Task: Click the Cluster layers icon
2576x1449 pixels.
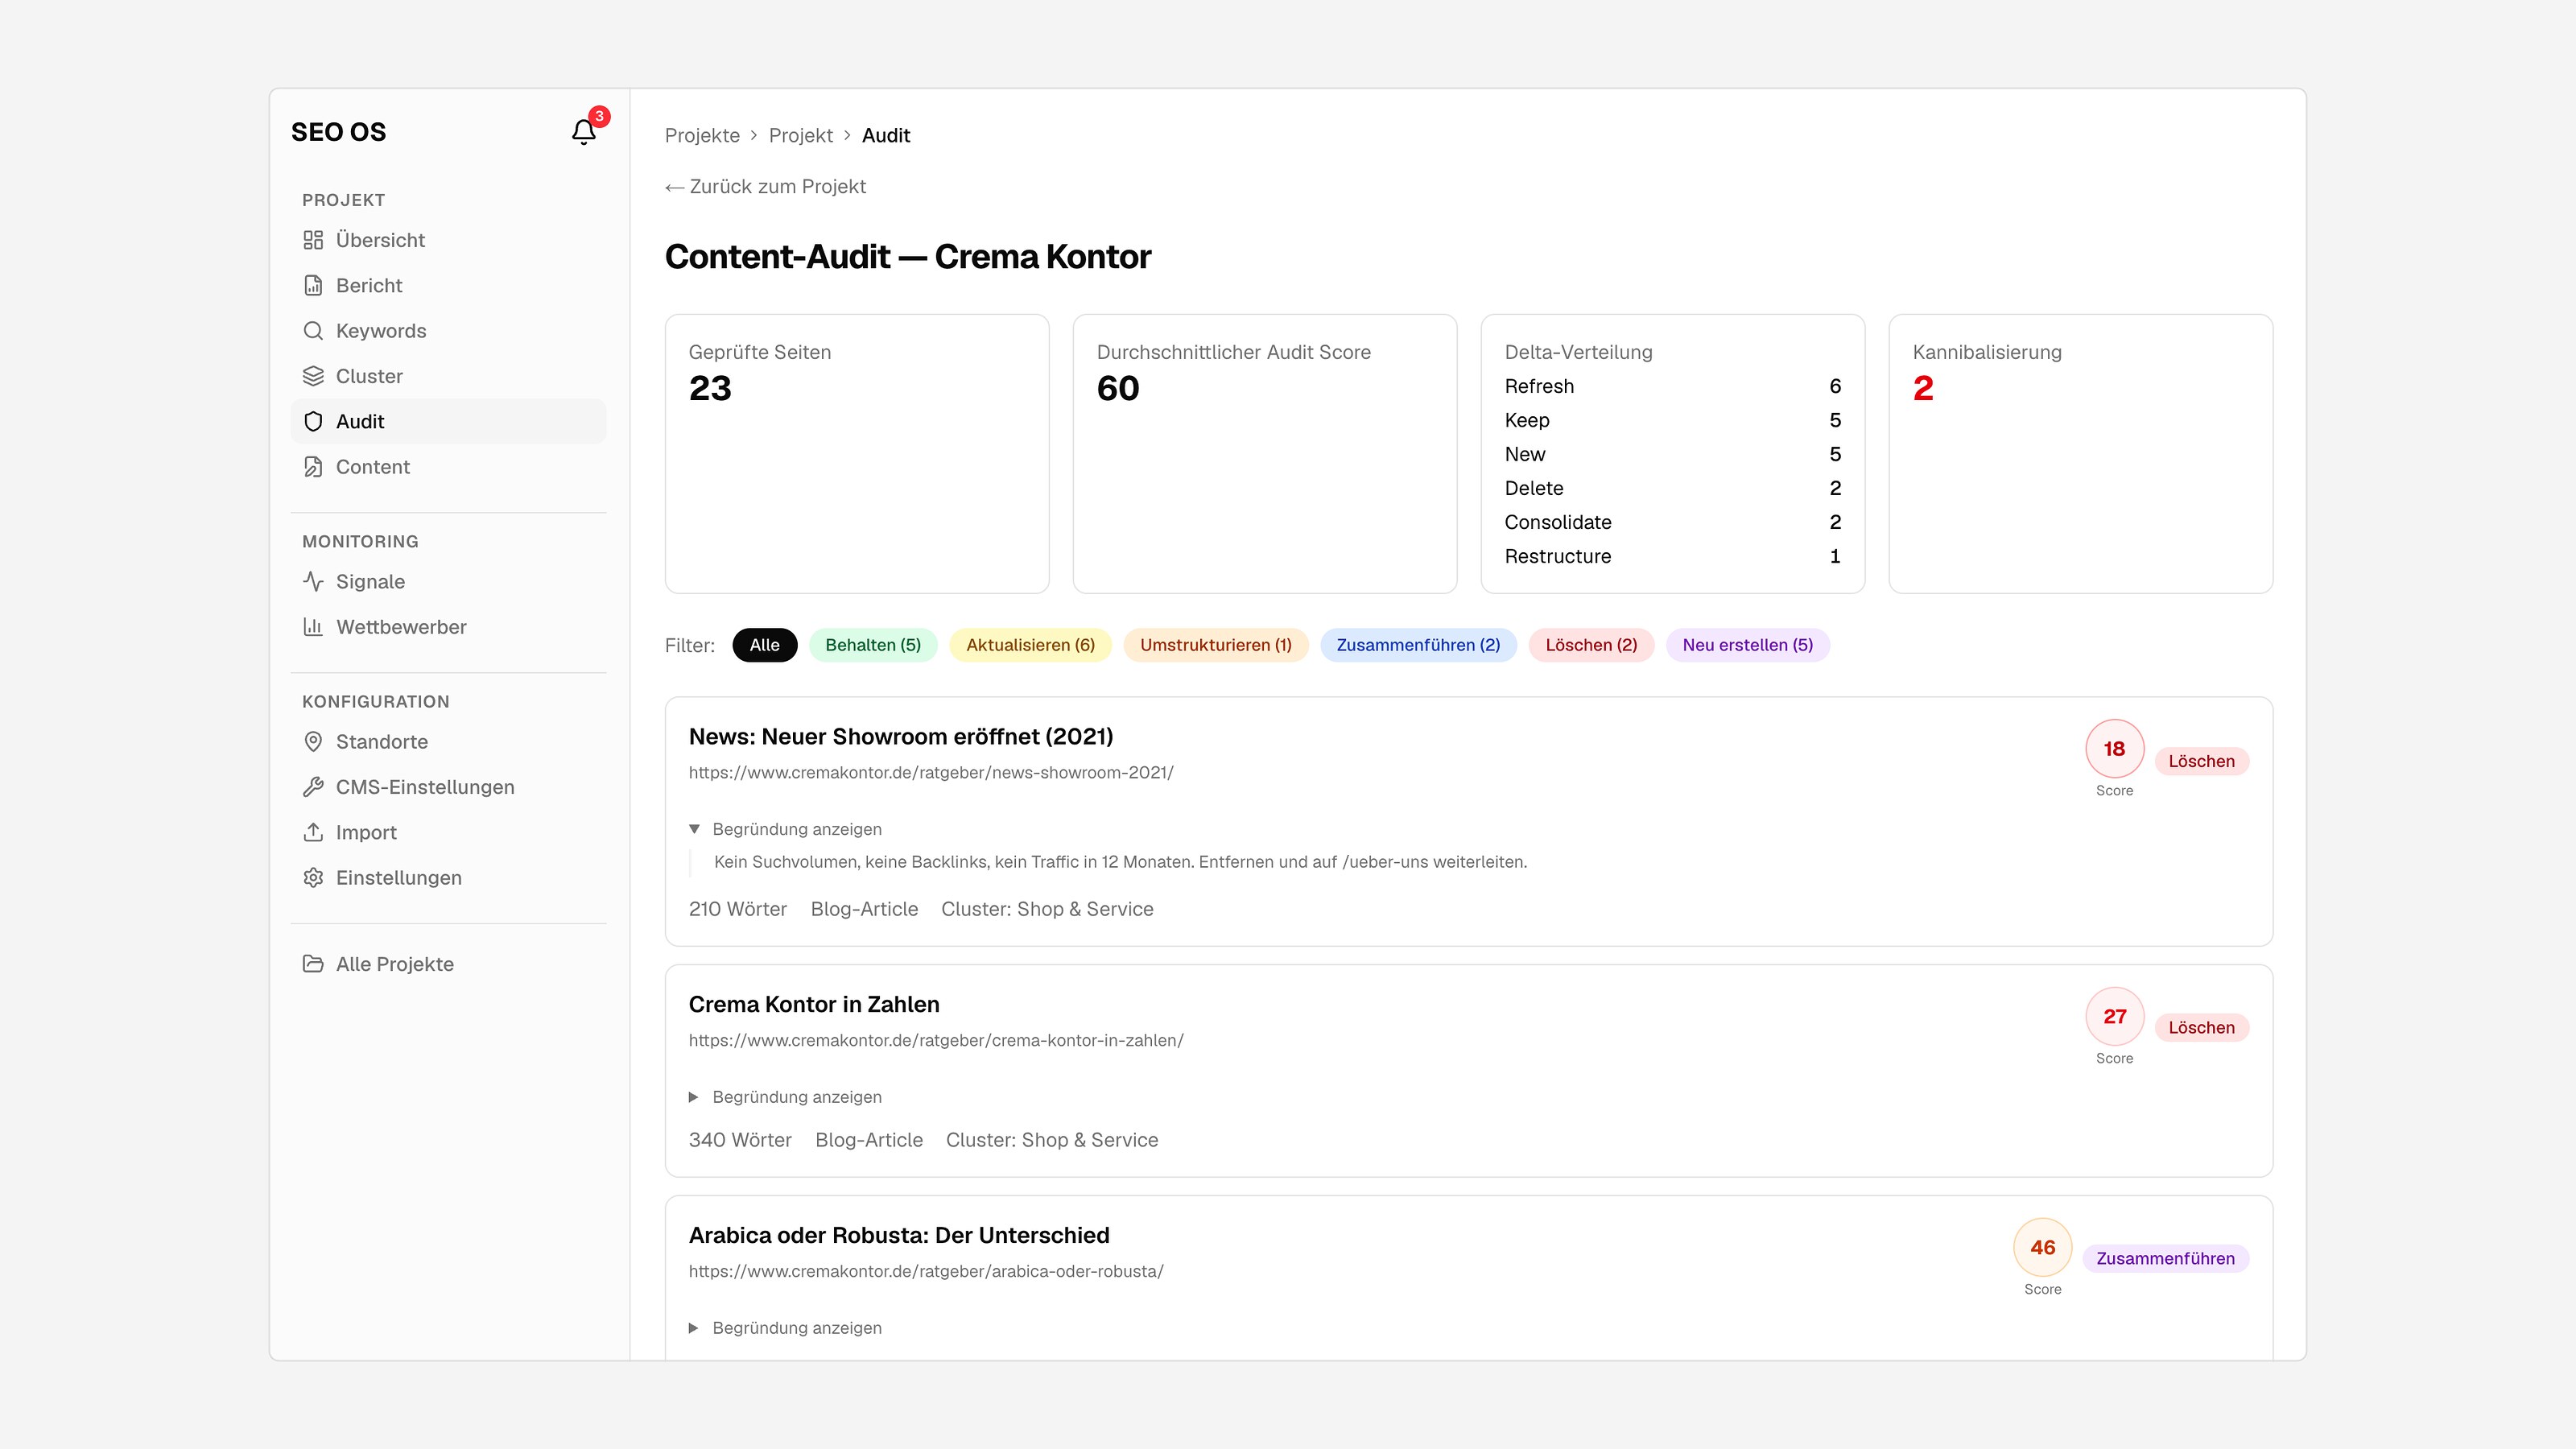Action: [x=313, y=376]
